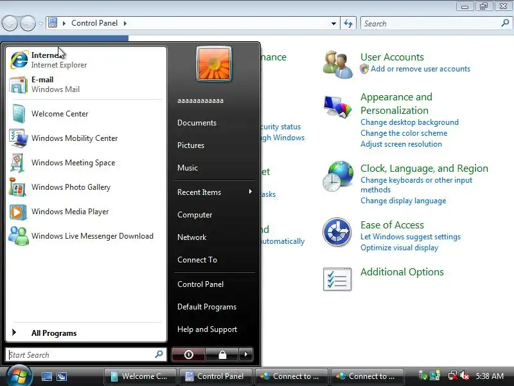This screenshot has width=514, height=386.
Task: Switch to Welcome Center taskbar button
Action: click(x=140, y=376)
